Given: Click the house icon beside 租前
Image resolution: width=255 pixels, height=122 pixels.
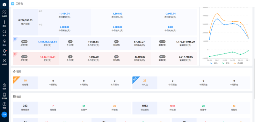Looking at the screenshot, I should [x=14, y=71].
